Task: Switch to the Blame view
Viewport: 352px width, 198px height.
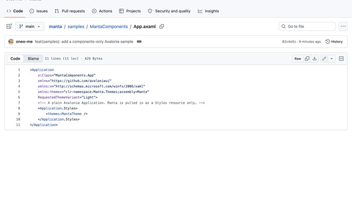Action: pyautogui.click(x=33, y=59)
